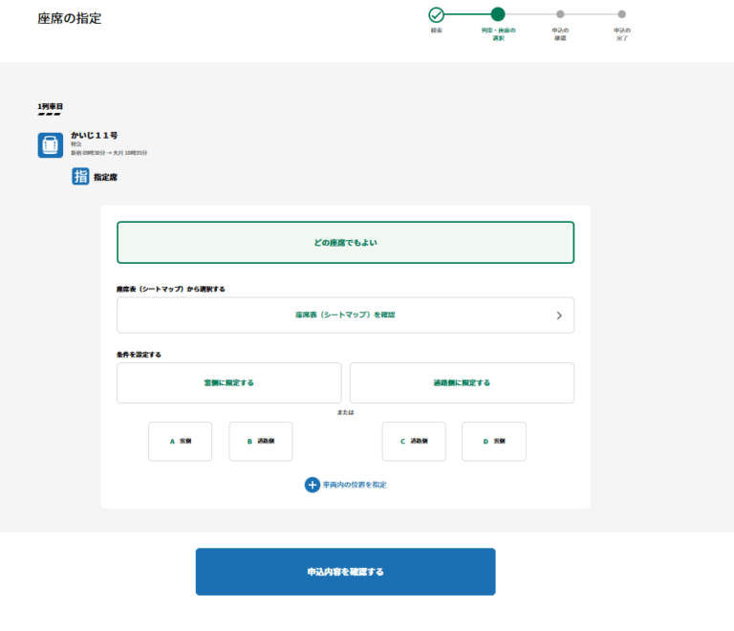Select seat column D 窓側
This screenshot has height=631, width=734.
[493, 442]
